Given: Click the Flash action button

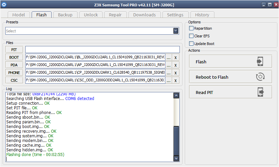Looking at the screenshot, I should (x=230, y=61).
